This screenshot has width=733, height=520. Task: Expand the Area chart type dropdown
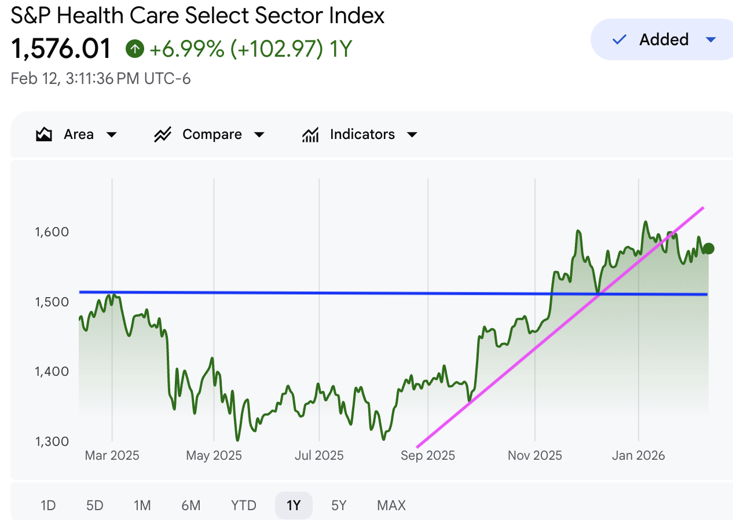click(x=112, y=135)
